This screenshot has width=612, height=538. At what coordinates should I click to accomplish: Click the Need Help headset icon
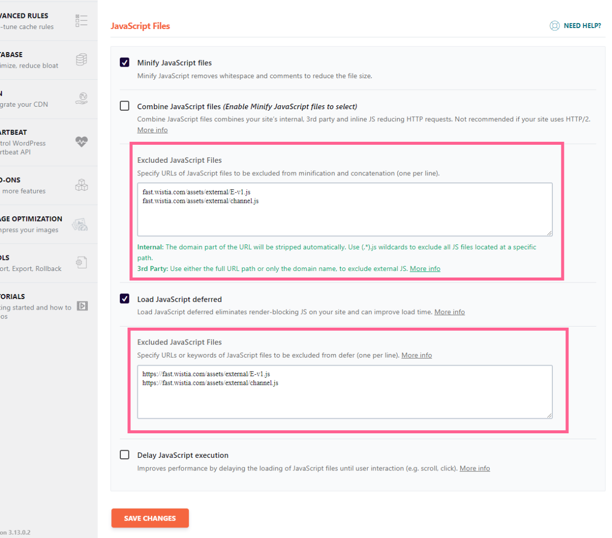[x=554, y=25]
